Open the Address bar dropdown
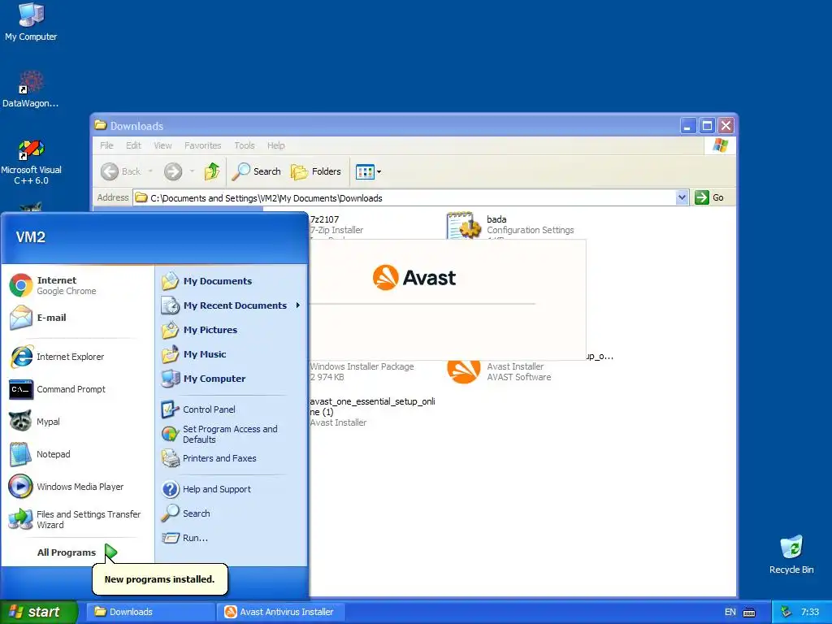The height and width of the screenshot is (624, 832). coord(682,197)
